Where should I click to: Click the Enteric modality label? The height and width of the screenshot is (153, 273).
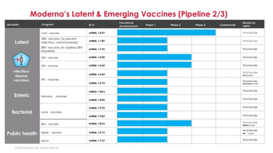click(x=22, y=95)
